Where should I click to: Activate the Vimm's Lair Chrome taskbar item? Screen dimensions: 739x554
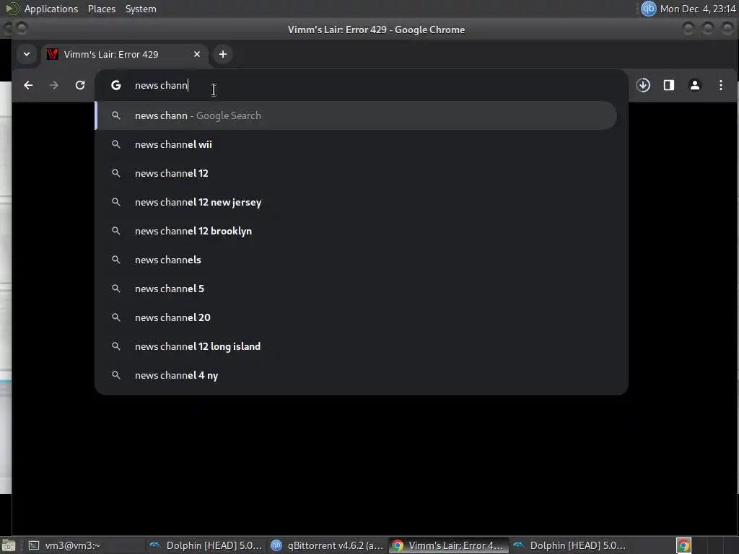tap(449, 545)
